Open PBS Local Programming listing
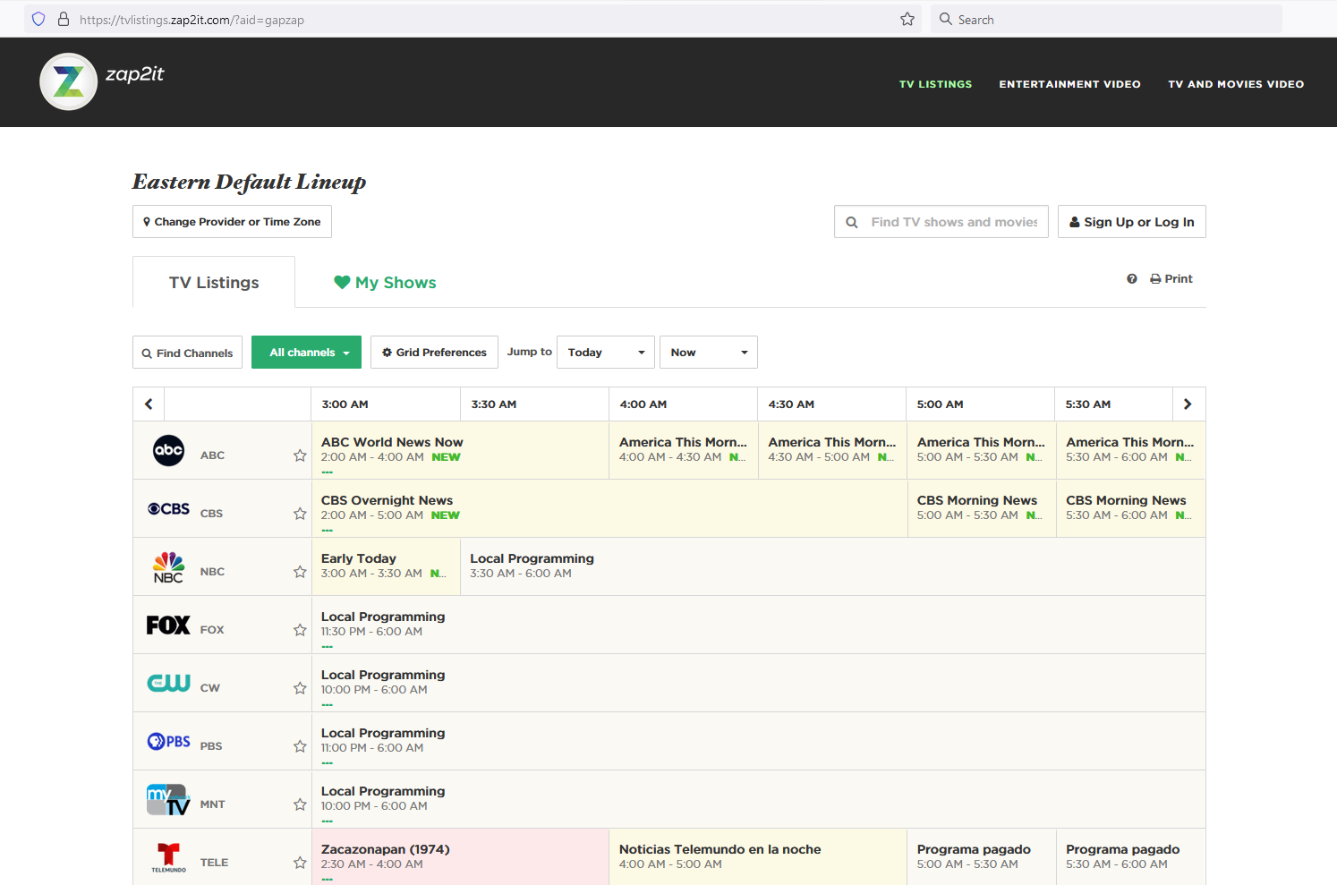 coord(759,741)
